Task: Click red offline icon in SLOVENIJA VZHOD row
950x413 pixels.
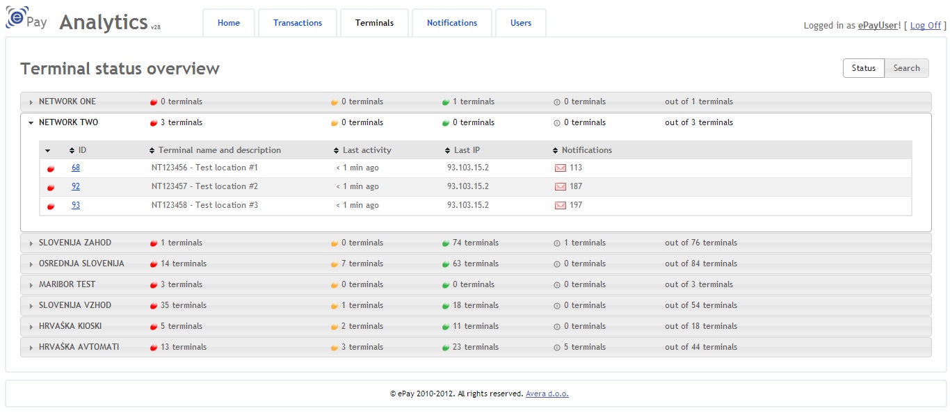Action: (154, 306)
